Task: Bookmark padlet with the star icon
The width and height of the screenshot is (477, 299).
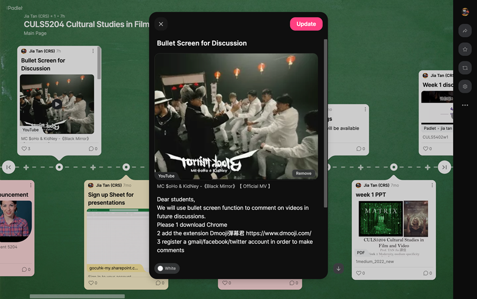Action: pos(465,49)
